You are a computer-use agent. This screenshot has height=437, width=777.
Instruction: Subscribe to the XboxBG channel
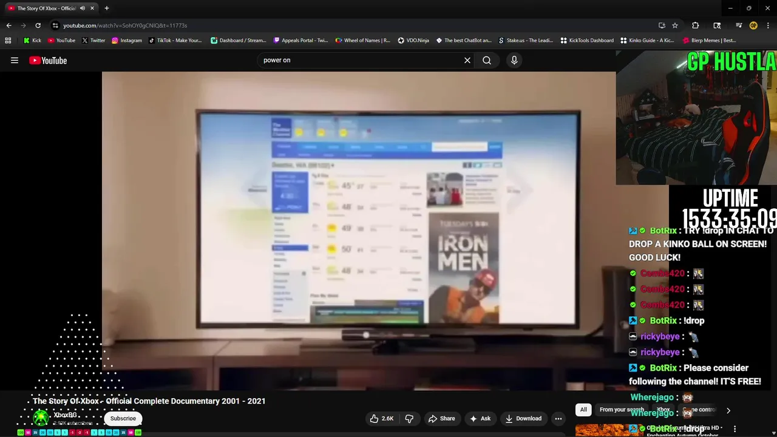123,418
